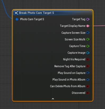Click the red Discovered boolean pin
This screenshot has height=109, width=105.
[x=88, y=93]
